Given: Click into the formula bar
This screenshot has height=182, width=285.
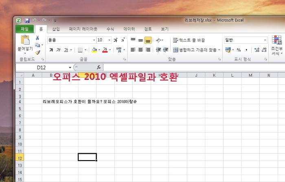Looking at the screenshot, I should pos(194,67).
